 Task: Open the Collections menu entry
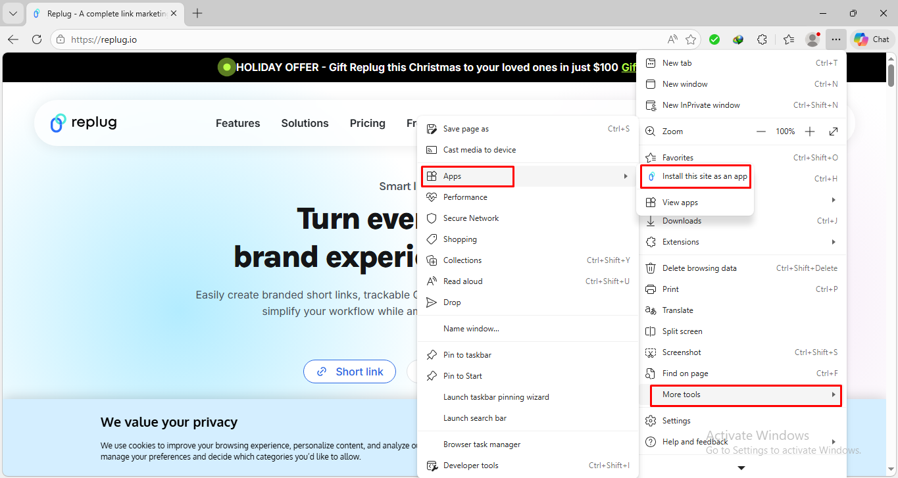[462, 260]
